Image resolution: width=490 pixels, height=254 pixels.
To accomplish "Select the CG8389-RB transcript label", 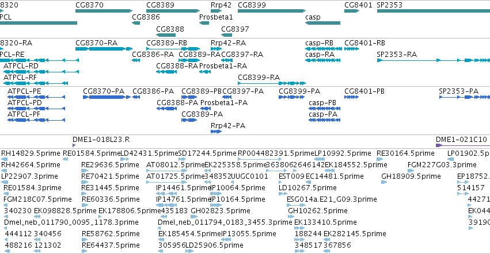I will 166,43.
